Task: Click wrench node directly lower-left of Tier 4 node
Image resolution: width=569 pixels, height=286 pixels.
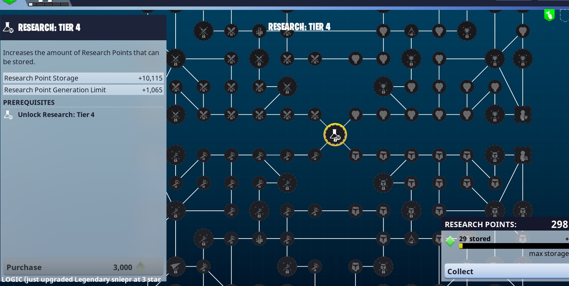Action: (x=315, y=155)
